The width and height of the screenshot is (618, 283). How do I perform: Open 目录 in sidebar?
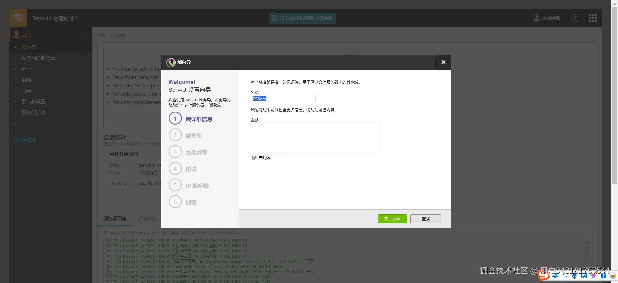coord(26,91)
